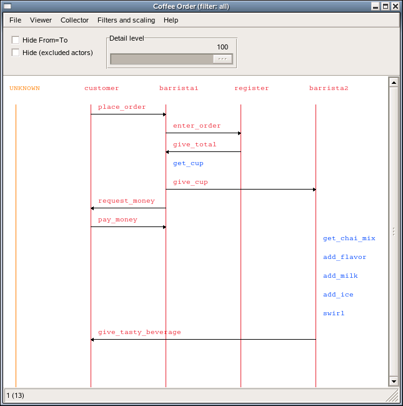Click the get_chai_mix event label
Image resolution: width=403 pixels, height=406 pixels.
[349, 238]
